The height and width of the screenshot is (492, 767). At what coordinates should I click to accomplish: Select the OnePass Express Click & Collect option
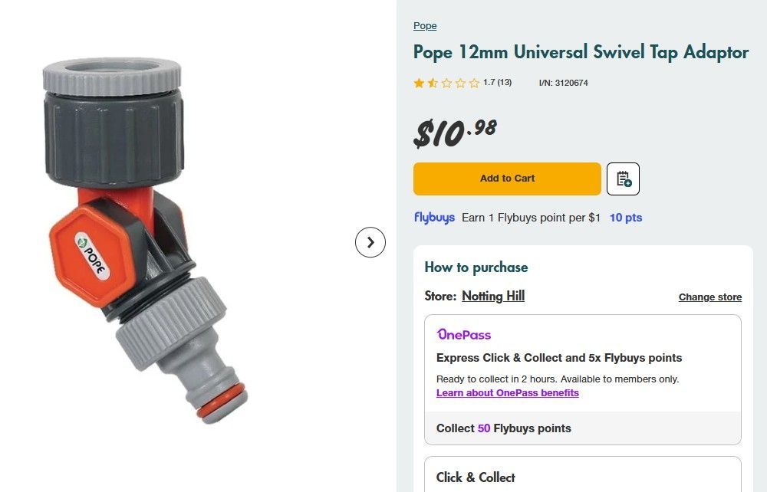pyautogui.click(x=558, y=358)
